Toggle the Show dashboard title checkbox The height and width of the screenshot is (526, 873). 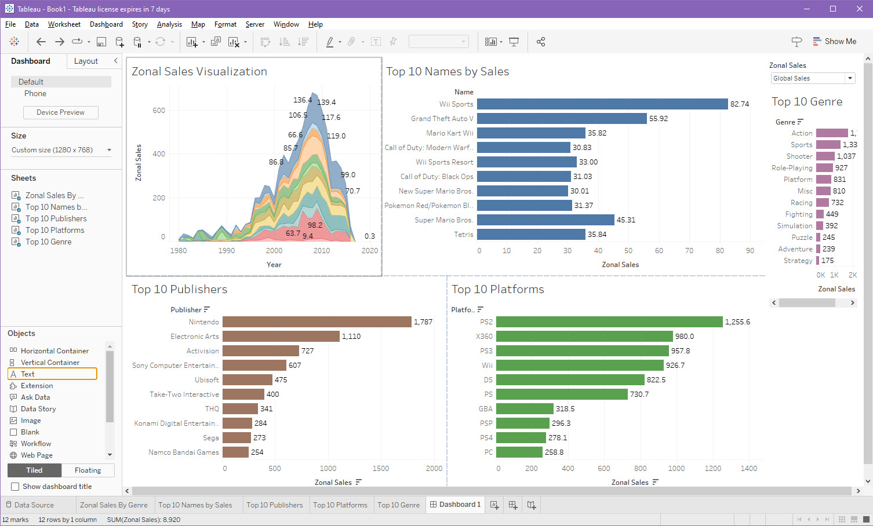(15, 487)
